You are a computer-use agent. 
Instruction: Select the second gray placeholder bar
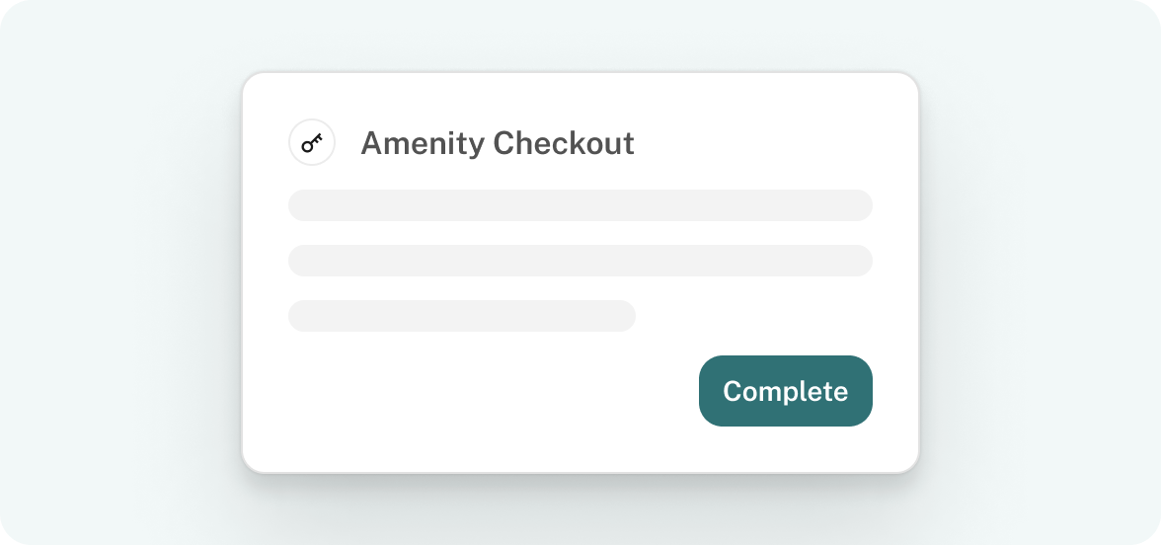coord(580,261)
